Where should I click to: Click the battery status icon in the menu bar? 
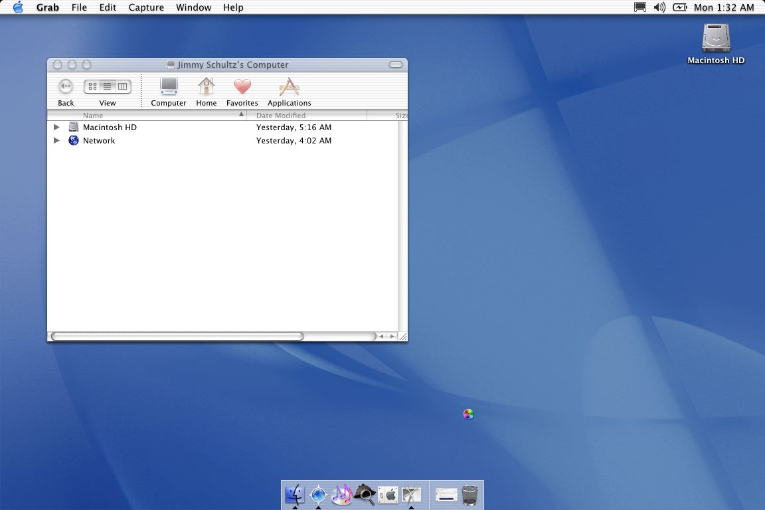click(680, 7)
